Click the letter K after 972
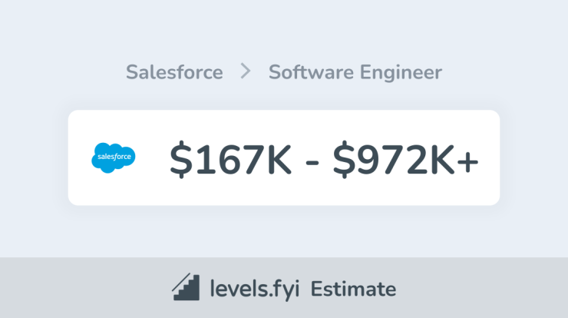This screenshot has height=318, width=568. point(442,159)
